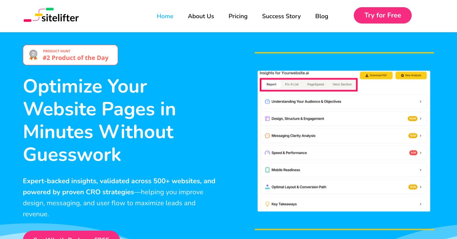Image resolution: width=457 pixels, height=239 pixels.
Task: Click the Try for Free button
Action: click(383, 16)
